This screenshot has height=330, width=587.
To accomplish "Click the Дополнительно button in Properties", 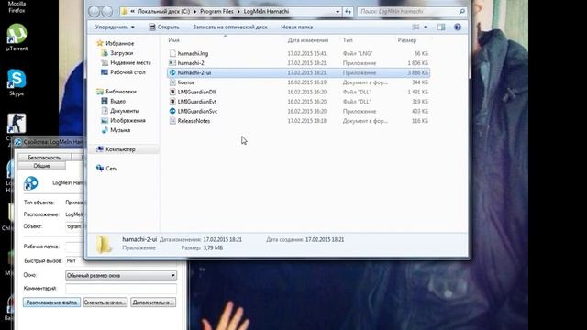I will pyautogui.click(x=153, y=302).
